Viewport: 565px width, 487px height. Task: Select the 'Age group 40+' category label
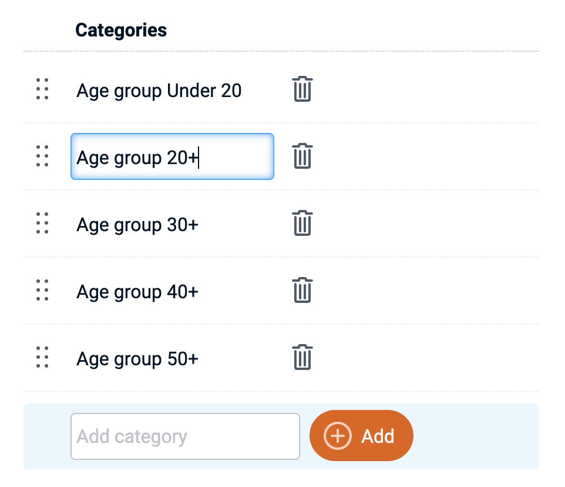(137, 292)
